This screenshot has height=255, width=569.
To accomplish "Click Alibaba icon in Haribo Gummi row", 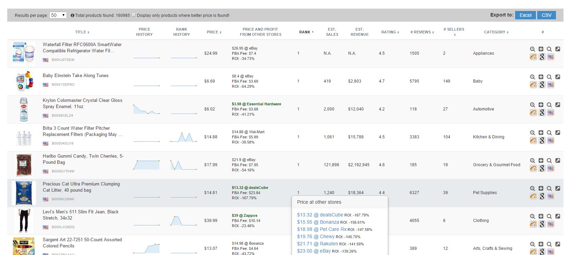I will pos(533,168).
